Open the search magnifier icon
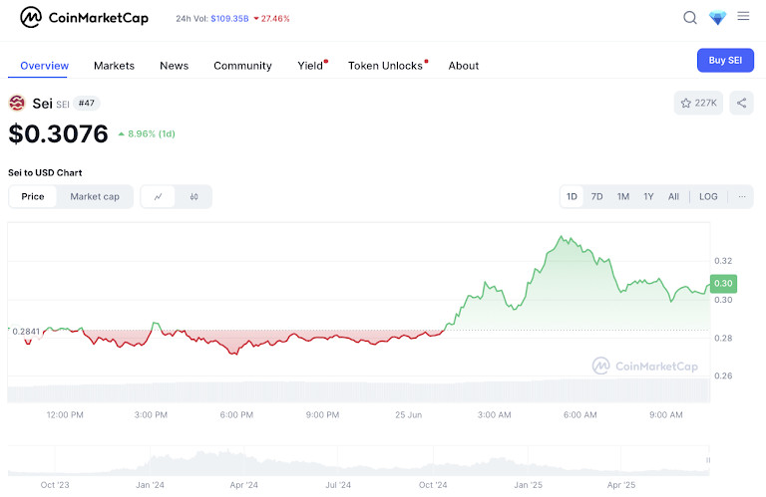 point(690,18)
